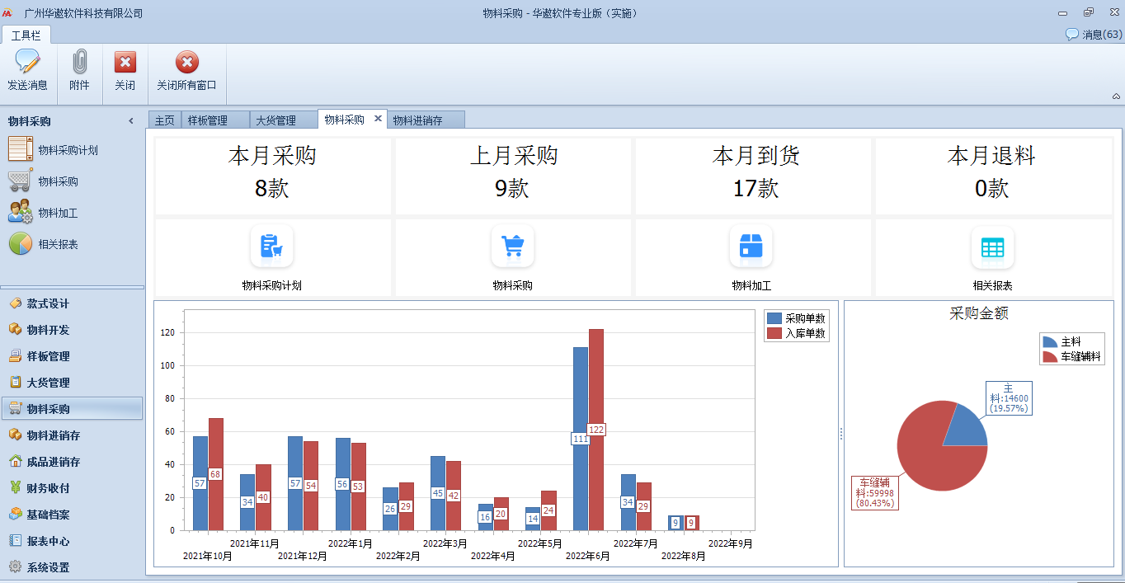The height and width of the screenshot is (583, 1125).
Task: Click the blue 物料采购 shopping cart tile
Action: pyautogui.click(x=513, y=247)
